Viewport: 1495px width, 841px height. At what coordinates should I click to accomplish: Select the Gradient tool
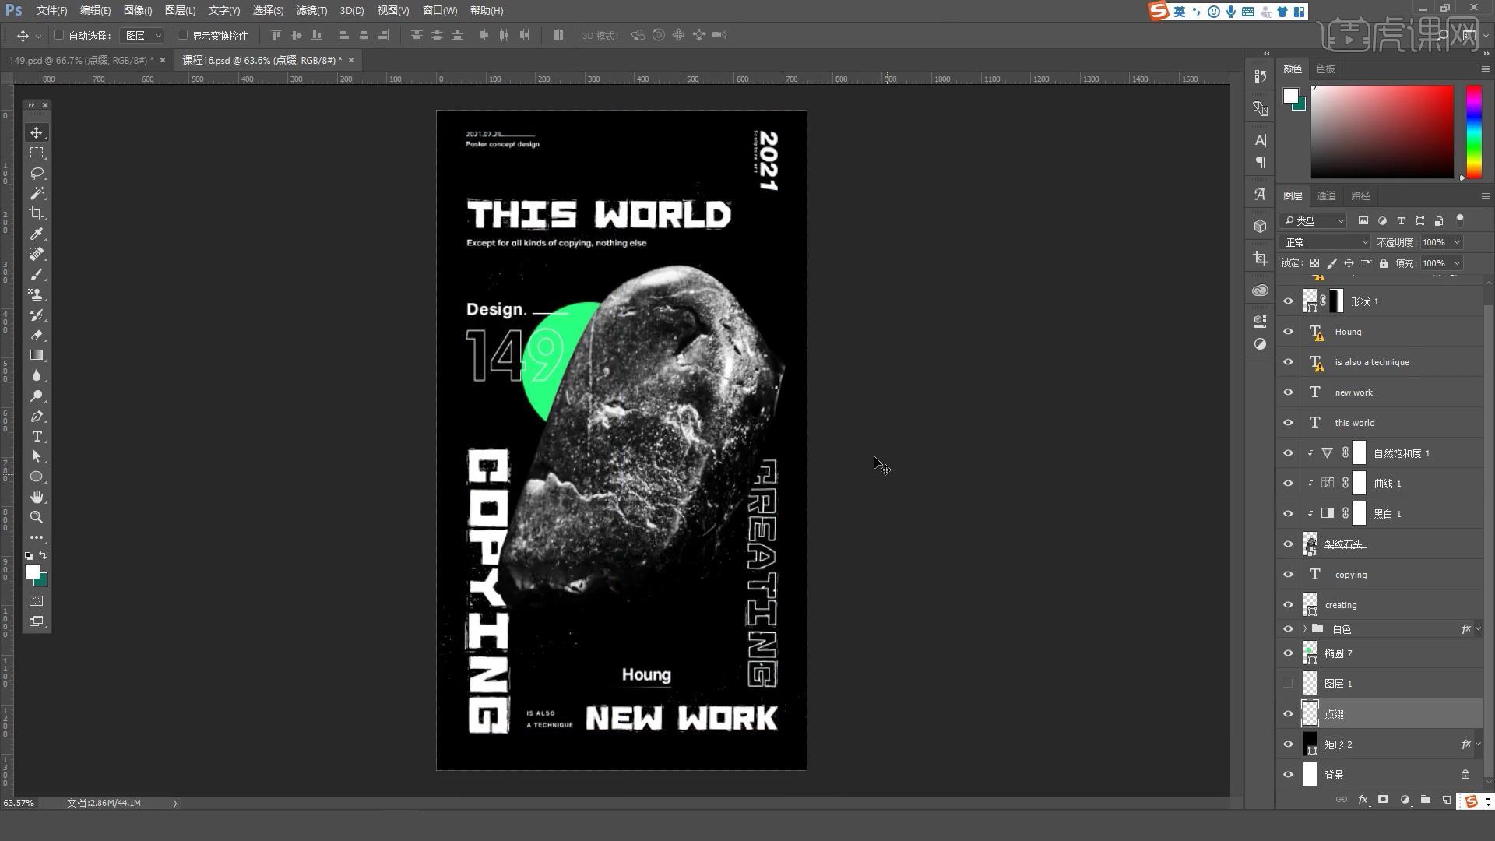click(37, 355)
